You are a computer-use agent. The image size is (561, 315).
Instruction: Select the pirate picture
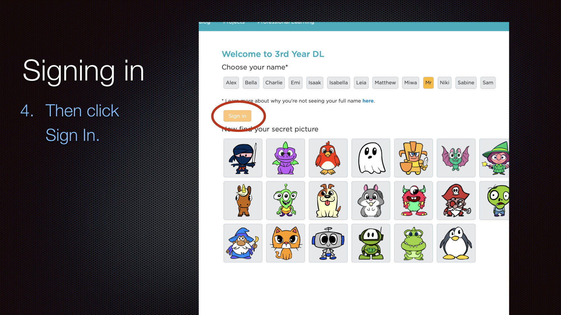pos(456,201)
